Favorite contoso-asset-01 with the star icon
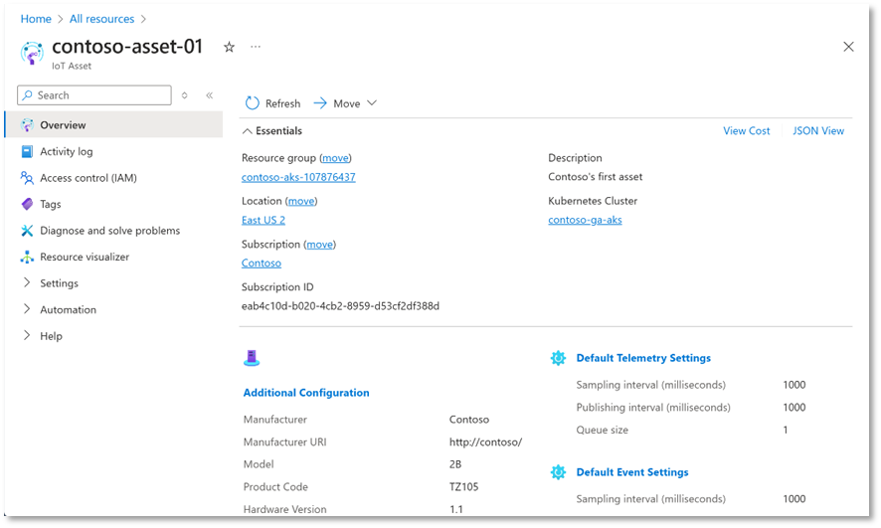This screenshot has height=528, width=881. 229,47
